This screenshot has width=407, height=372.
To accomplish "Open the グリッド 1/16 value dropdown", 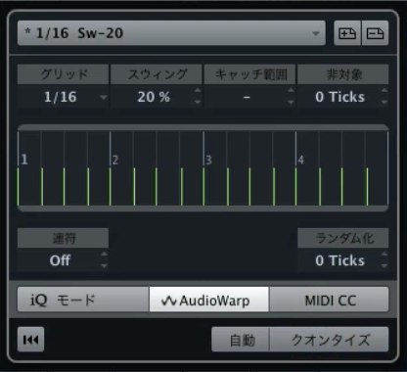I will (63, 97).
